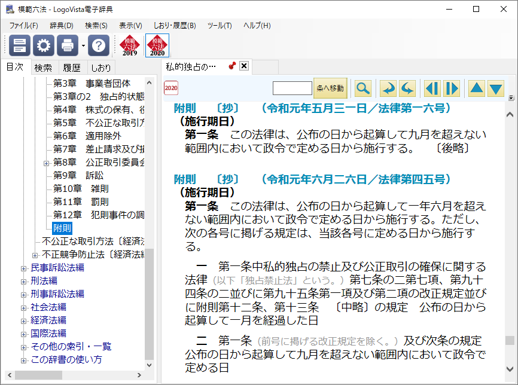Screen dimensions: 518x385
Task: Click the magnifier search icon
Action: pos(362,88)
